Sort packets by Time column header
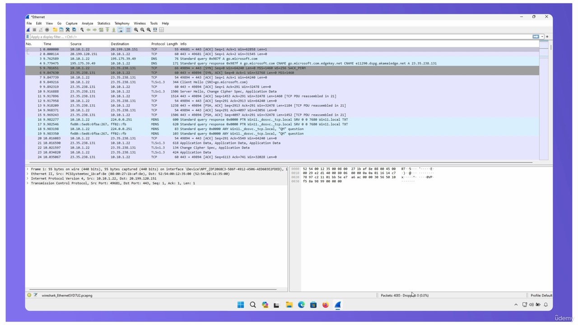The image size is (578, 325). (x=56, y=44)
